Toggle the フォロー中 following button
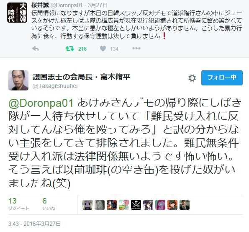Image resolution: width=249 pixels, height=232 pixels. (x=222, y=78)
